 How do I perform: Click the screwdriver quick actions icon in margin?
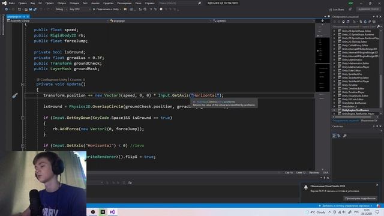pyautogui.click(x=15, y=95)
